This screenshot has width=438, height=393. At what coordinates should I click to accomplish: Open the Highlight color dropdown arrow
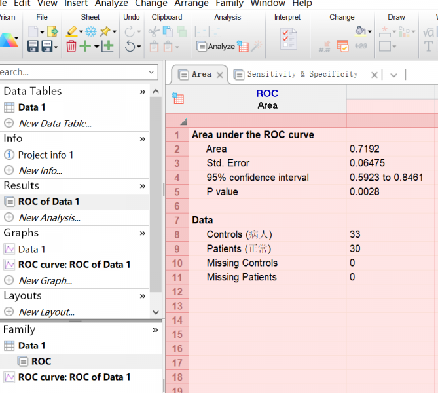(x=81, y=32)
